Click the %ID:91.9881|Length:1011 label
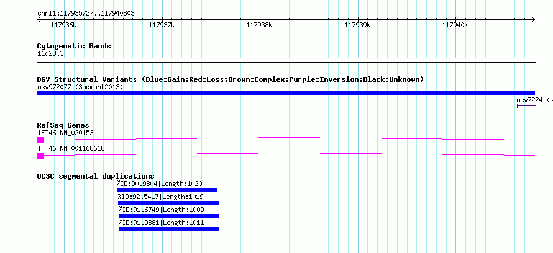 (161, 223)
